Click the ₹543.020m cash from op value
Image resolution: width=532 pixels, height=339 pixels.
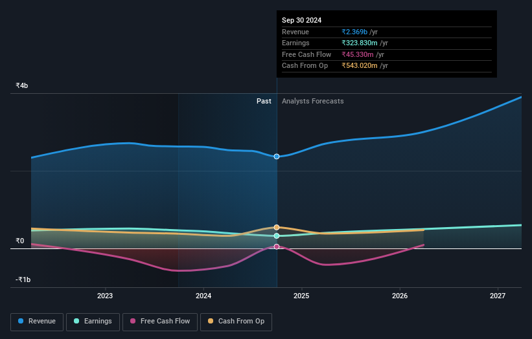tap(359, 66)
